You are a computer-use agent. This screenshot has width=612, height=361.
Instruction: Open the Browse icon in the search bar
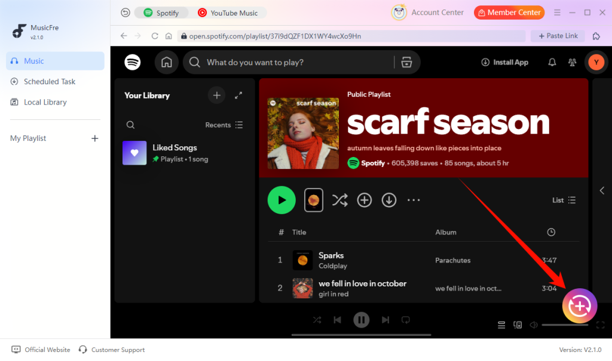[x=406, y=62]
